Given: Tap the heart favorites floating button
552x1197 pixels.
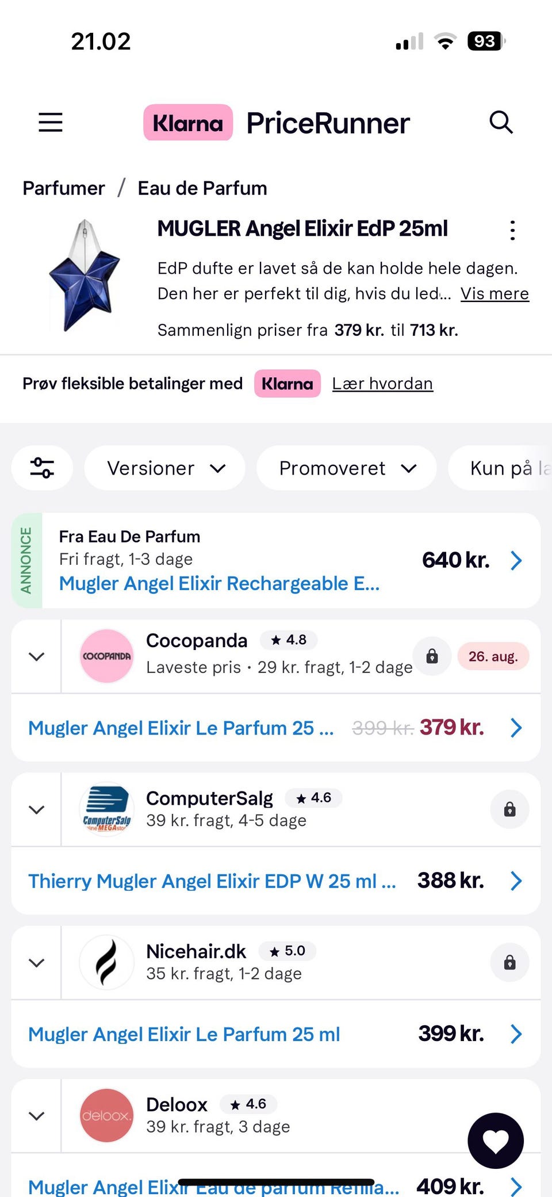Looking at the screenshot, I should tap(496, 1141).
